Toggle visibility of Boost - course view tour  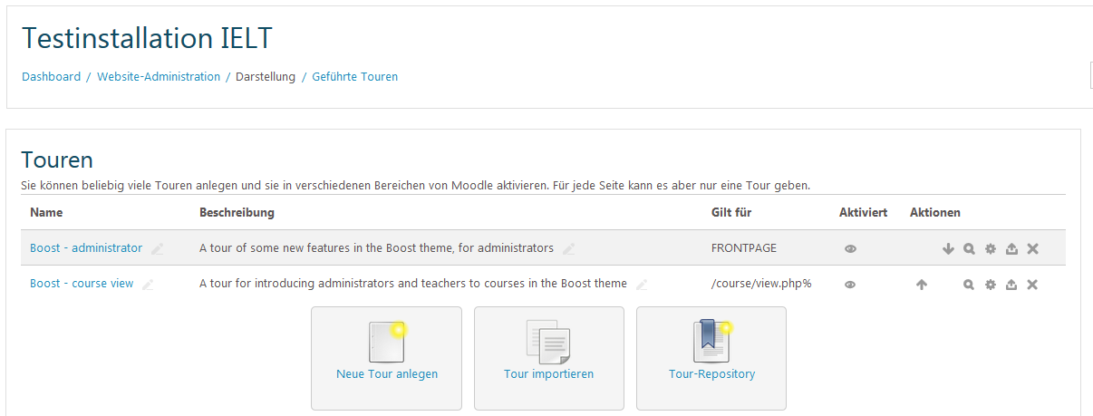coord(850,285)
